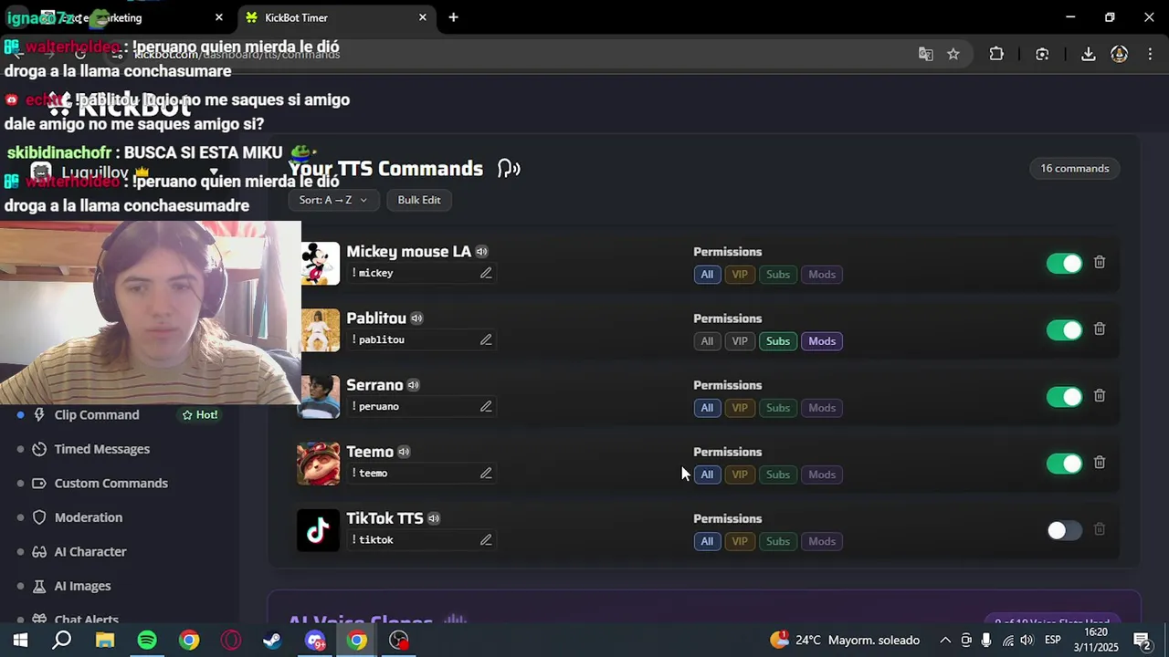Play the Pablitou voice preview
1169x657 pixels.
click(416, 318)
